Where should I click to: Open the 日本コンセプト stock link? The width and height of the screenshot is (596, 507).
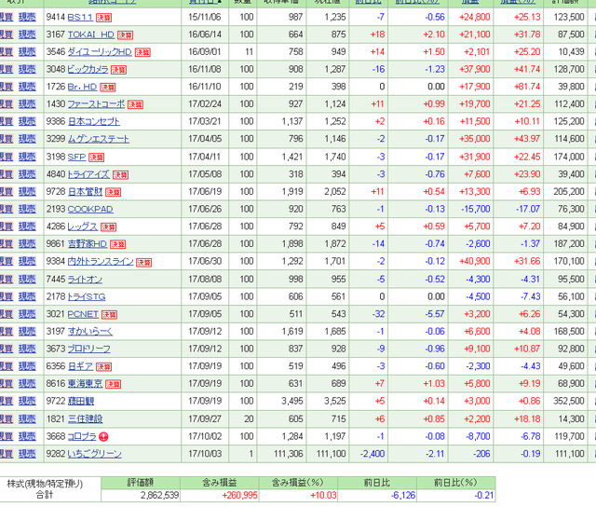point(93,122)
